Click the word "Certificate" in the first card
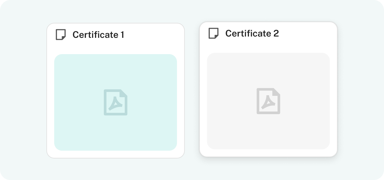This screenshot has height=180, width=384. tap(95, 35)
